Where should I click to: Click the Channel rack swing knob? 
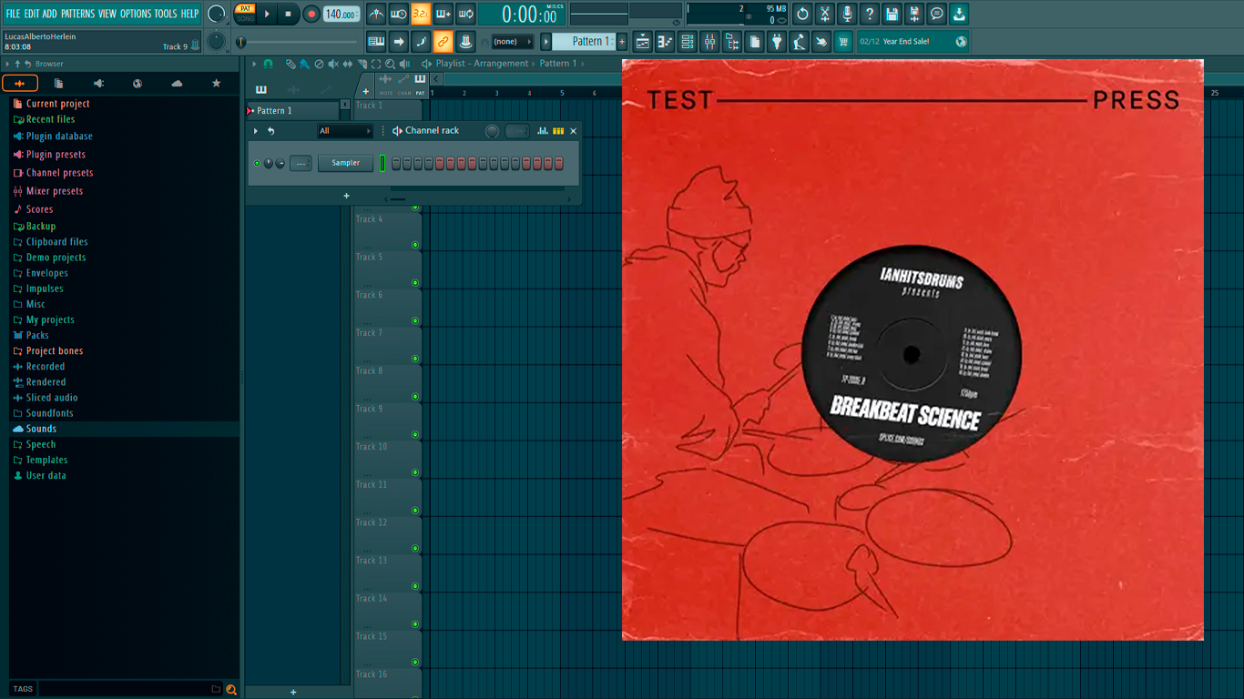(492, 131)
